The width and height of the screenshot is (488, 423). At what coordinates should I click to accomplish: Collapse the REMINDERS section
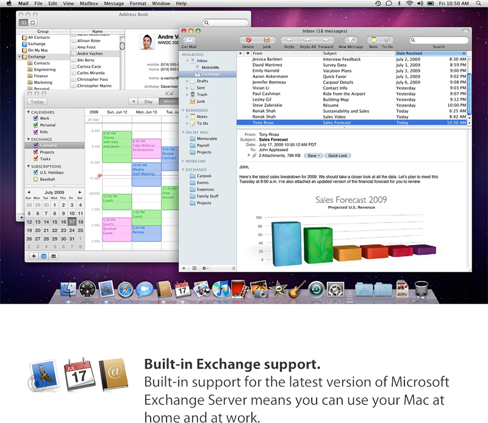click(184, 110)
